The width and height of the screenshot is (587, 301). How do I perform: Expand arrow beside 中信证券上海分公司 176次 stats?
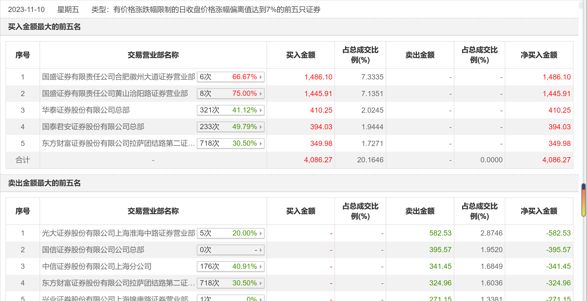[261, 267]
